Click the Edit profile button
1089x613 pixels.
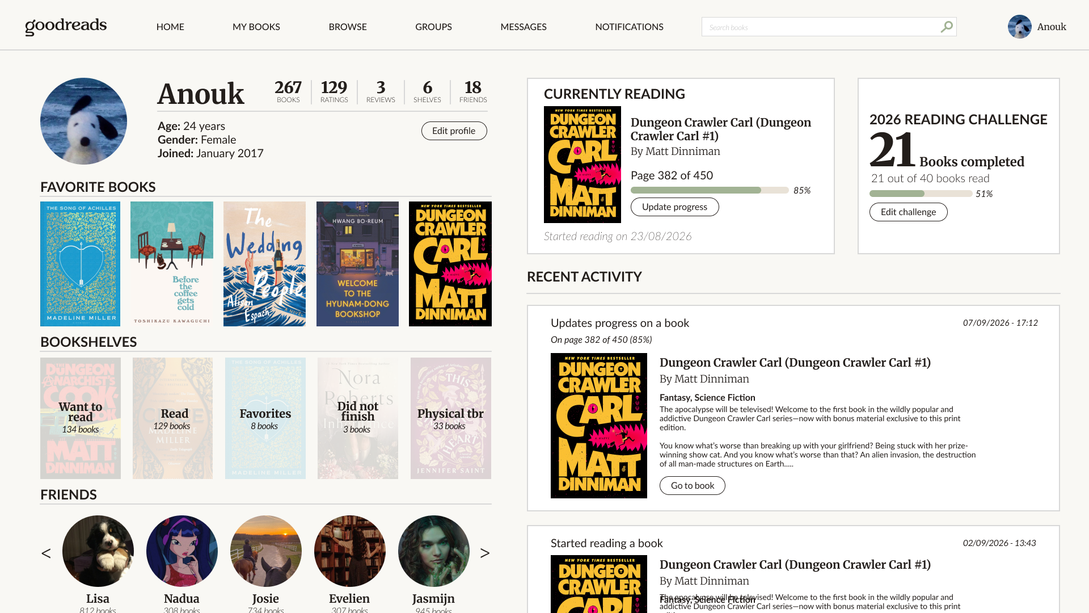(454, 131)
